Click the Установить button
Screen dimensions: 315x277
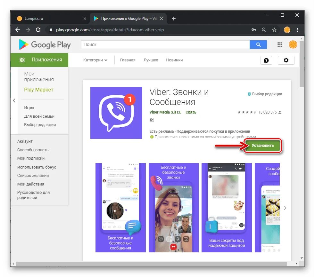click(x=263, y=146)
